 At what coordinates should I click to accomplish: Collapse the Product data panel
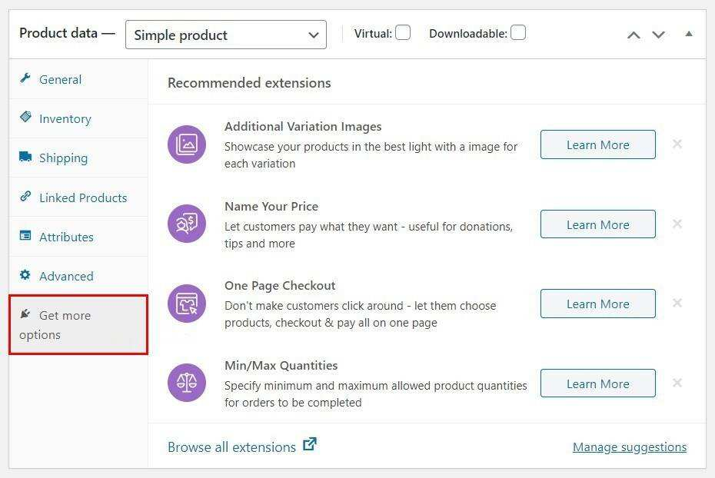click(688, 33)
